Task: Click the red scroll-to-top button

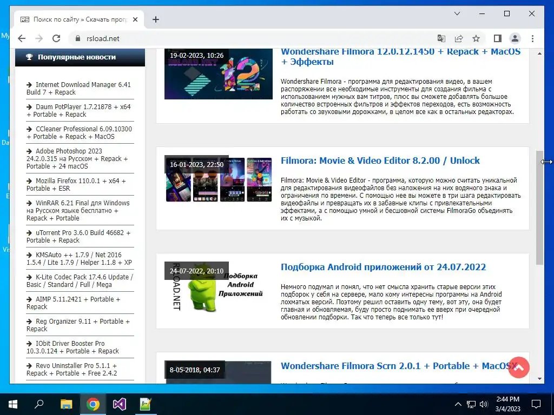Action: pyautogui.click(x=519, y=367)
